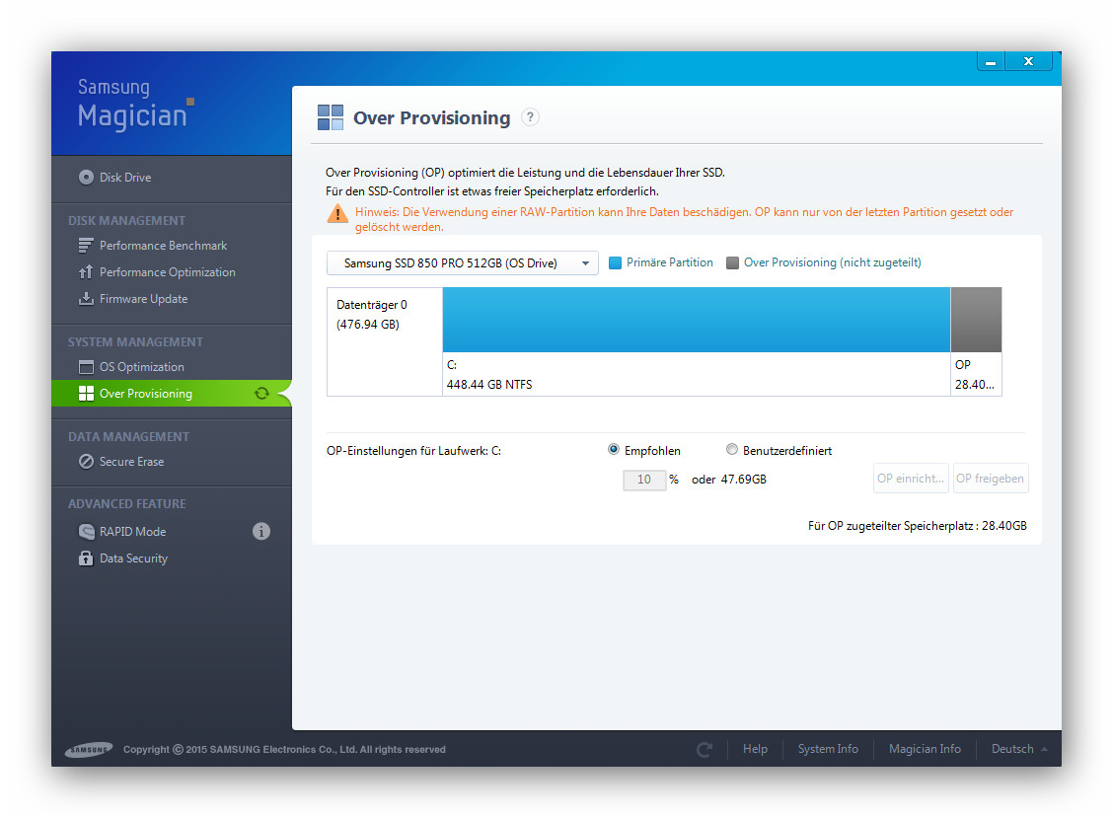
Task: Minimize the Samsung Magician window
Action: click(x=991, y=62)
